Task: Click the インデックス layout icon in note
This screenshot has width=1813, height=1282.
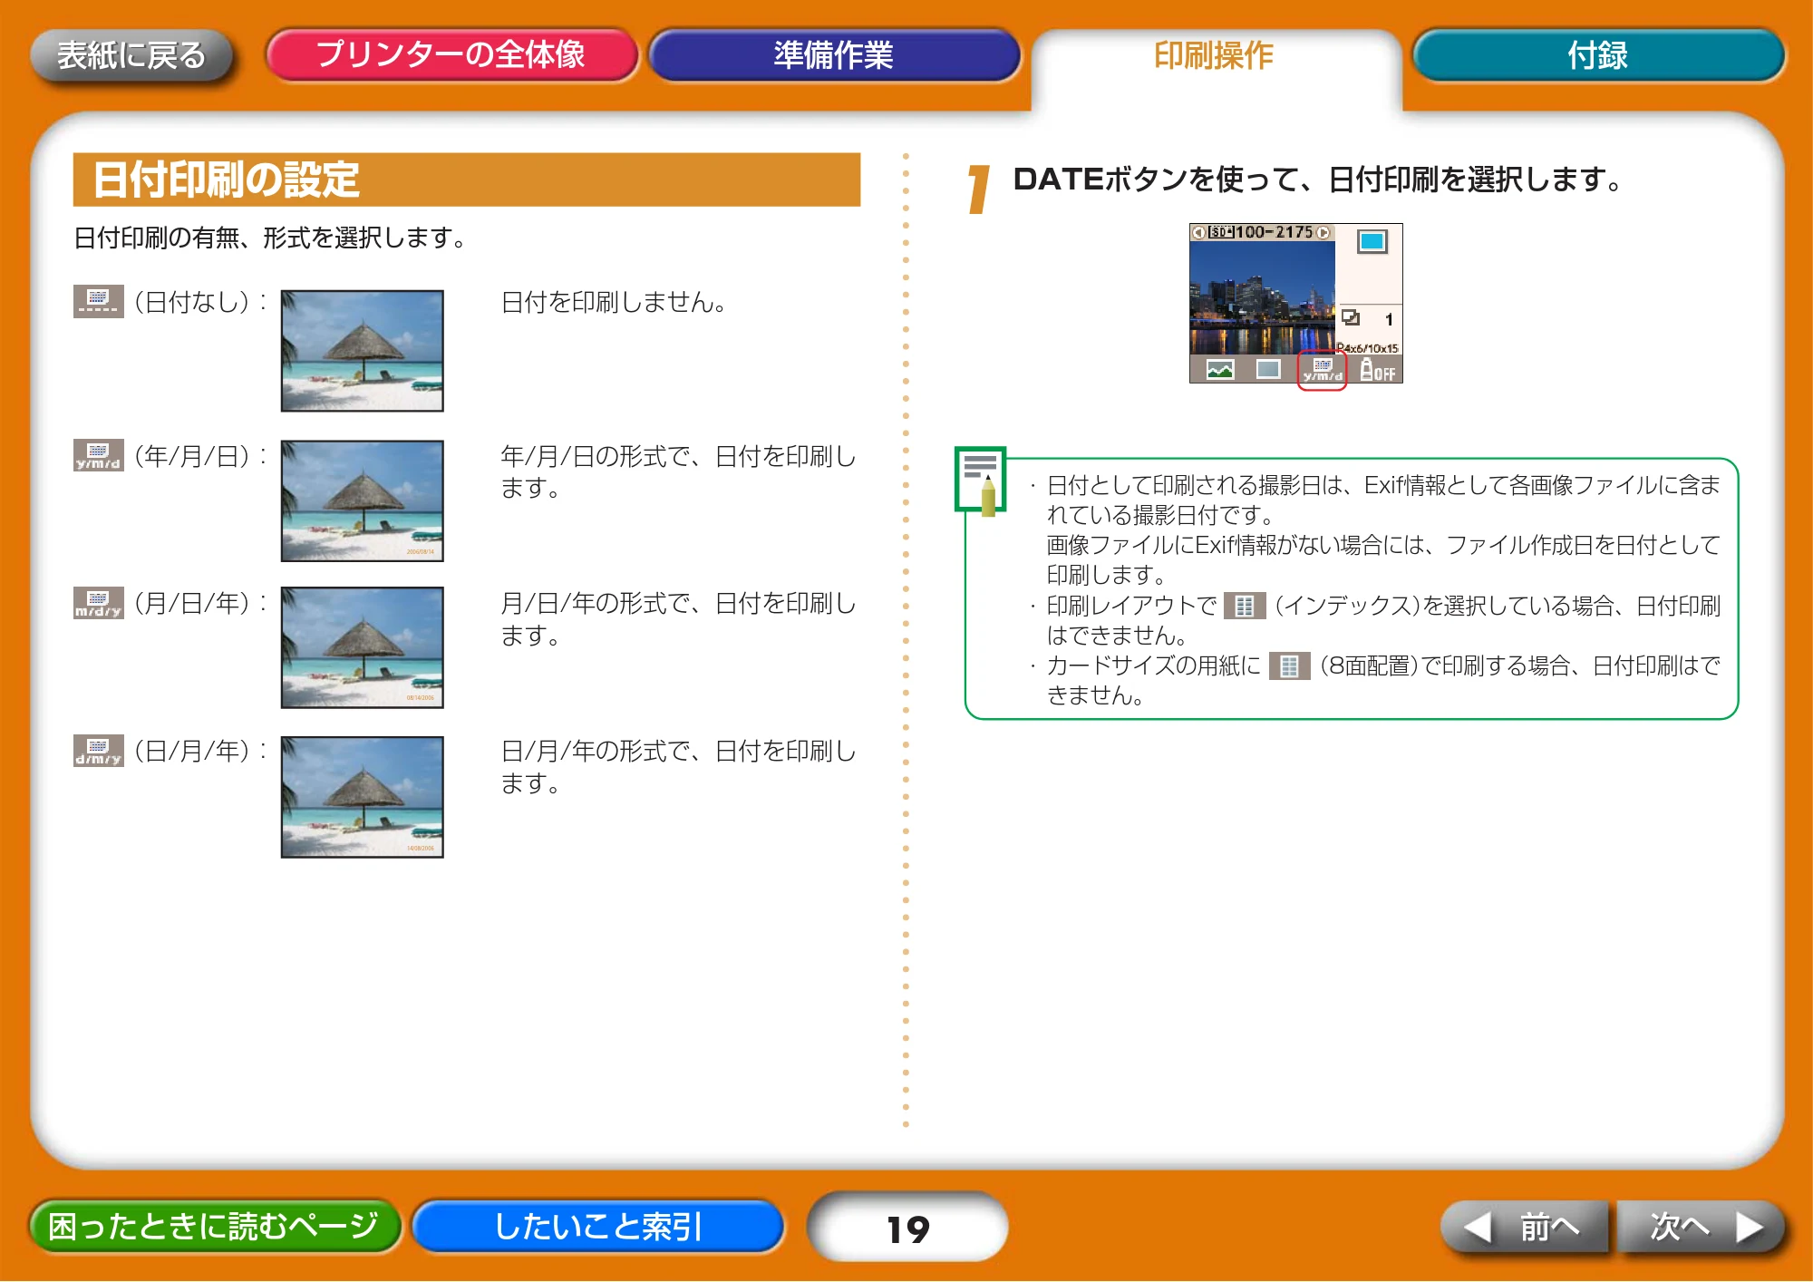Action: [1244, 606]
